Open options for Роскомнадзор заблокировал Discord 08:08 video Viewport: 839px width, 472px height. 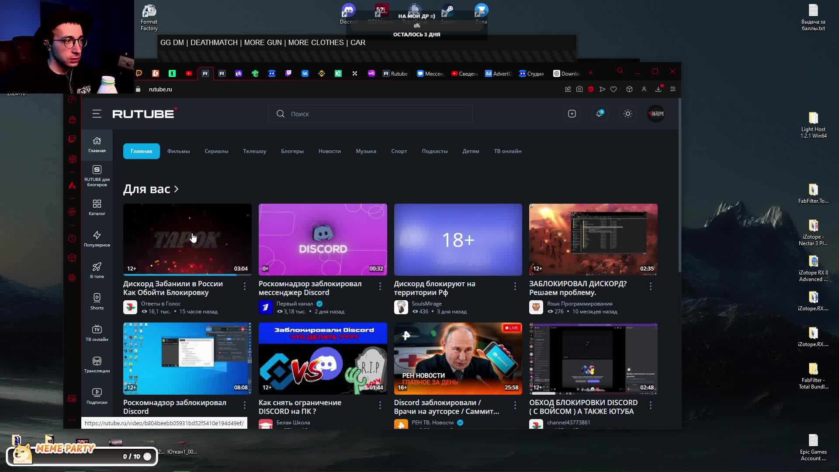click(x=245, y=405)
